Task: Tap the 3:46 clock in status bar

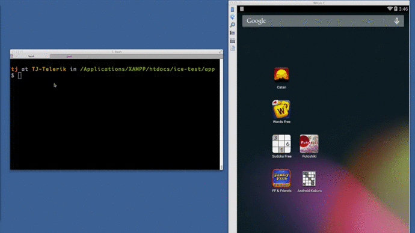Action: click(403, 9)
